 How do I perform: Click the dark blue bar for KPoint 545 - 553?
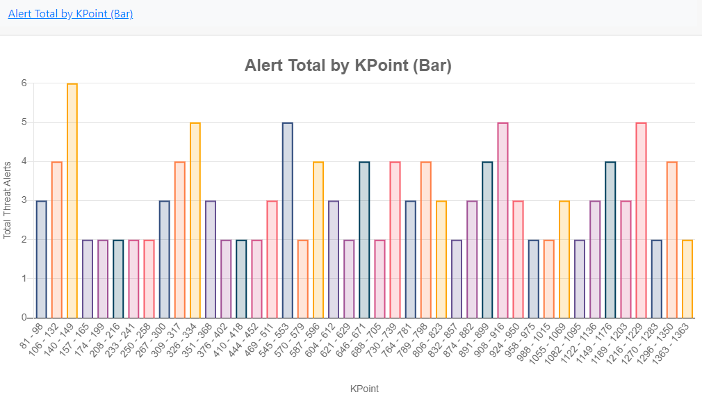click(288, 220)
